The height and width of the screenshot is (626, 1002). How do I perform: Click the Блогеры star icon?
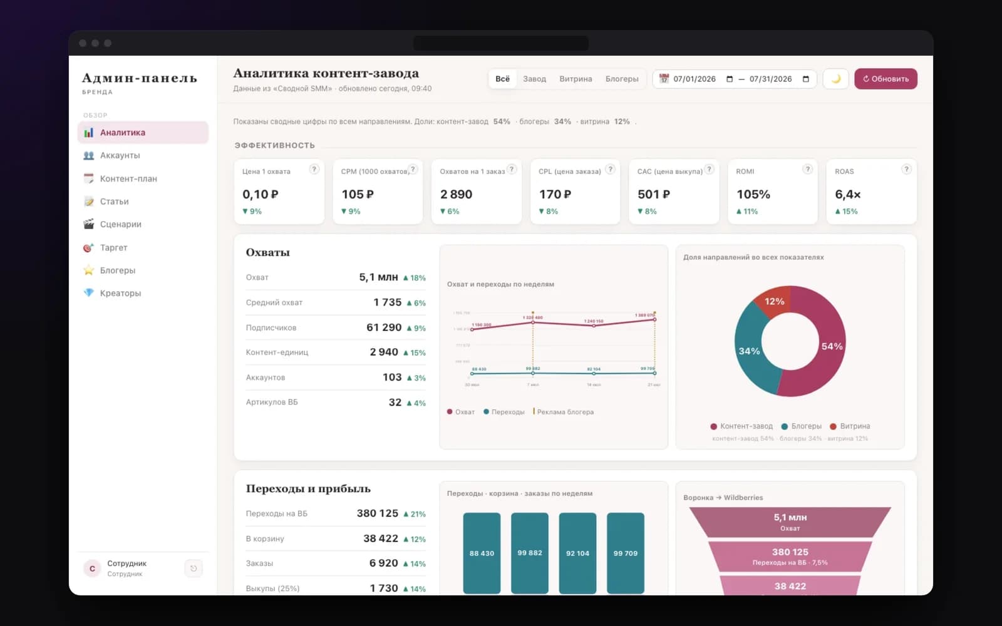tap(89, 270)
